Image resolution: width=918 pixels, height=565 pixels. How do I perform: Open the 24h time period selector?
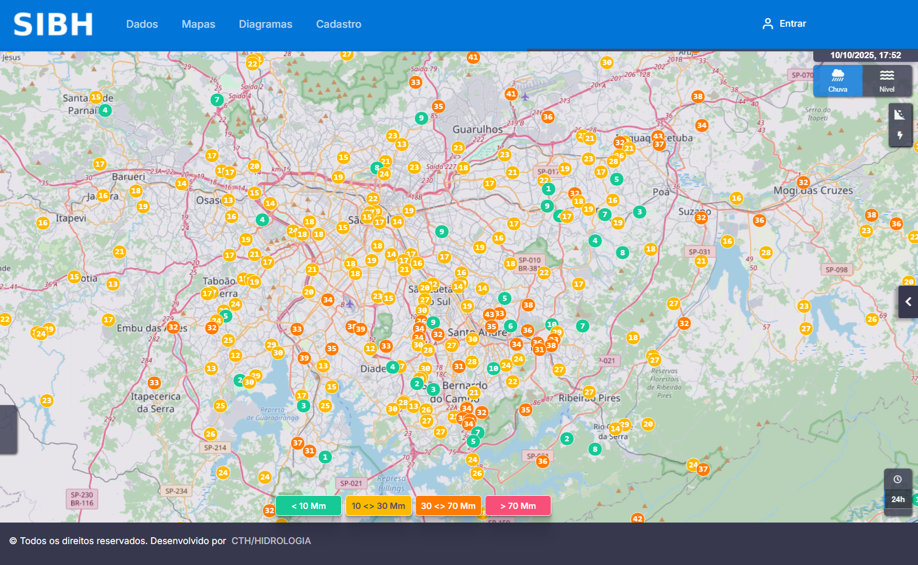pyautogui.click(x=898, y=499)
